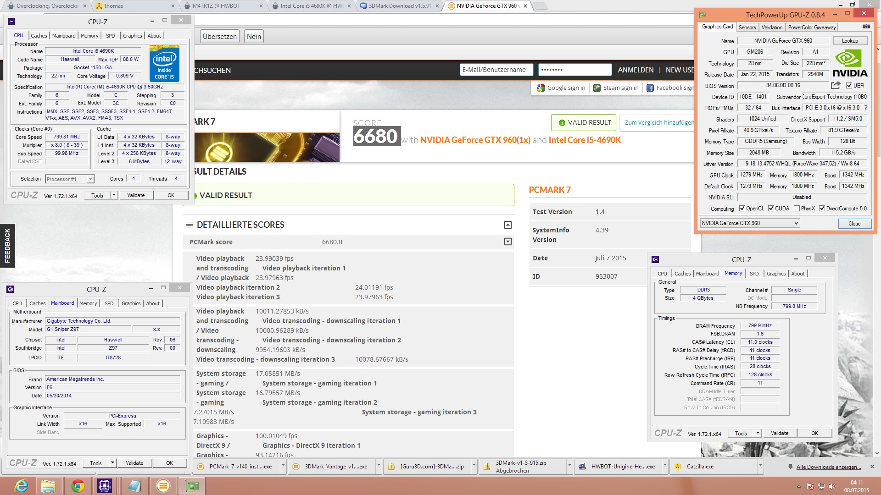This screenshot has height=495, width=881.
Task: Close the downloads bar with the X
Action: [872, 467]
